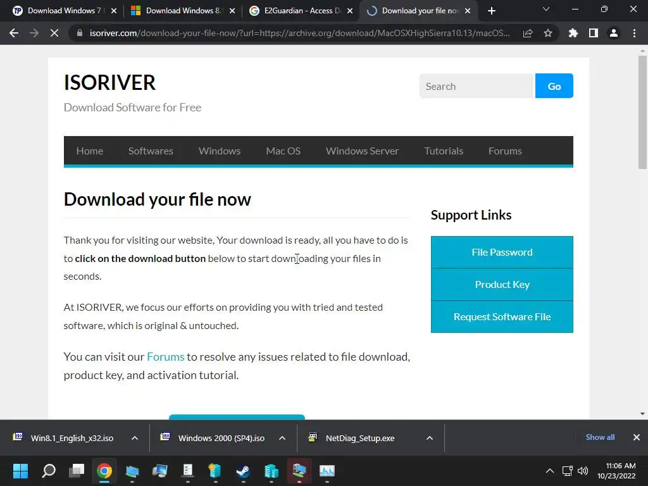Open Win8.1_English_x32.iso download item
This screenshot has height=486, width=648.
pos(64,438)
